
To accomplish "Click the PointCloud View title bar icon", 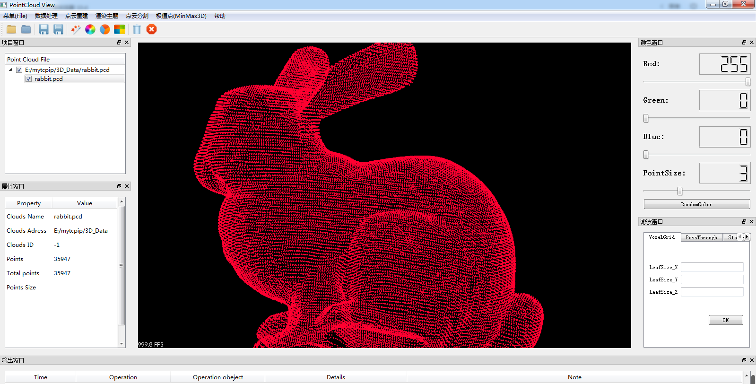I will tap(4, 5).
